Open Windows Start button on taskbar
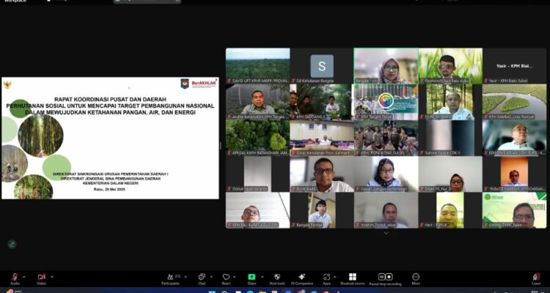Image resolution: width=550 pixels, height=293 pixels. pos(212,292)
